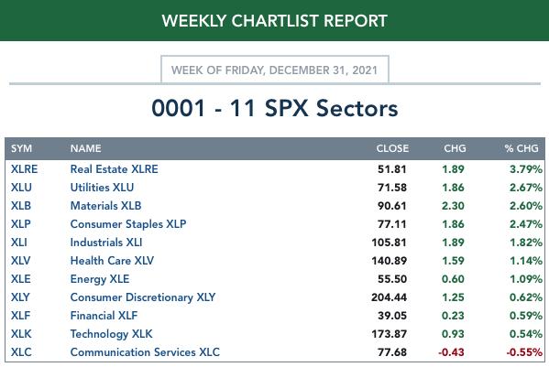Select the Materials XLB link
This screenshot has width=549, height=367.
click(x=105, y=206)
